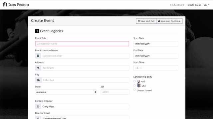Click the person icon beside Contest Director
This screenshot has width=213, height=119.
38,106
